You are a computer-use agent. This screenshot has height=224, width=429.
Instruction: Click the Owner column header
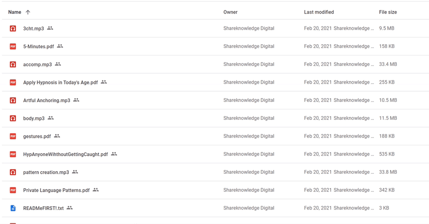(230, 12)
